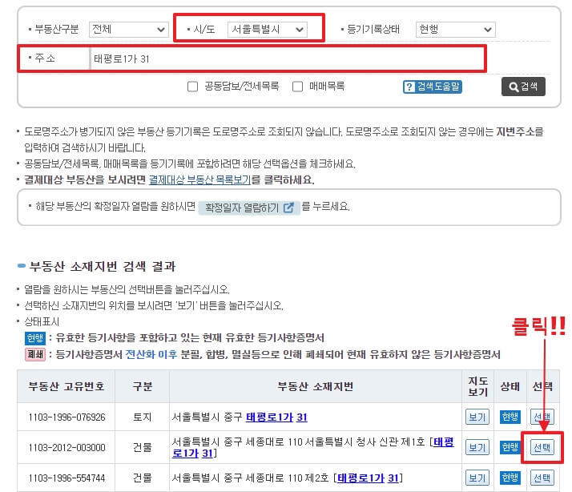The width and height of the screenshot is (572, 492).
Task: Click 현행 status badge in 1103-2012-003000 row
Action: [510, 447]
